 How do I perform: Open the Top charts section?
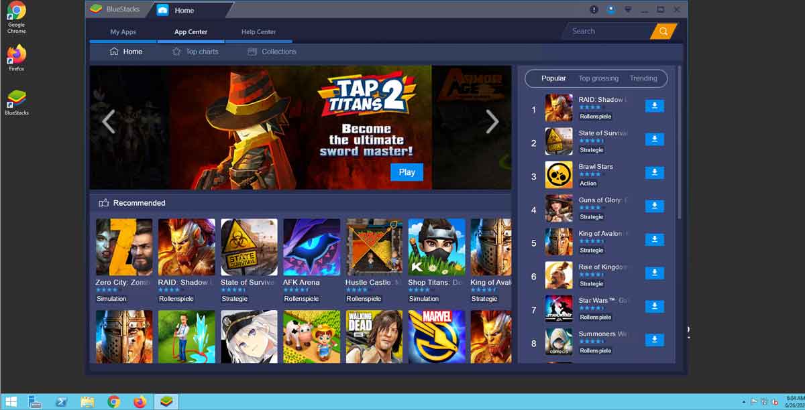pyautogui.click(x=195, y=52)
